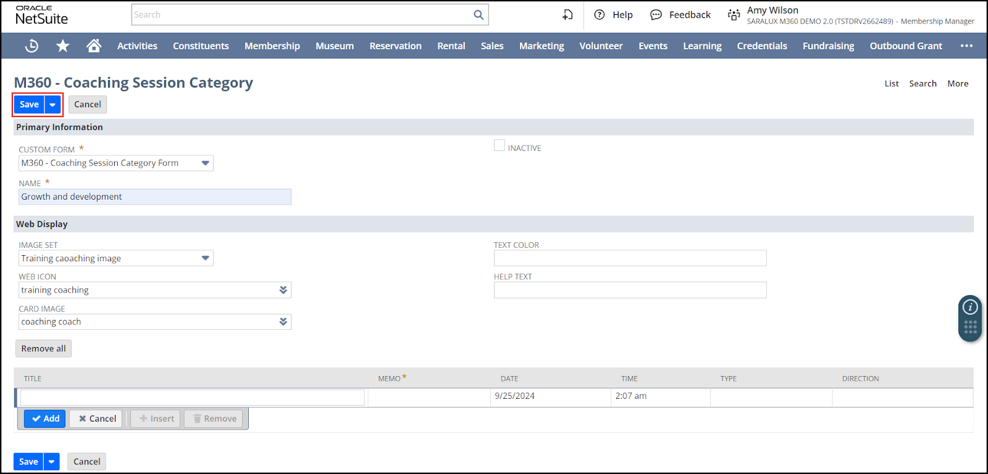Open the Shortcuts star icon
This screenshot has height=474, width=988.
tap(62, 46)
